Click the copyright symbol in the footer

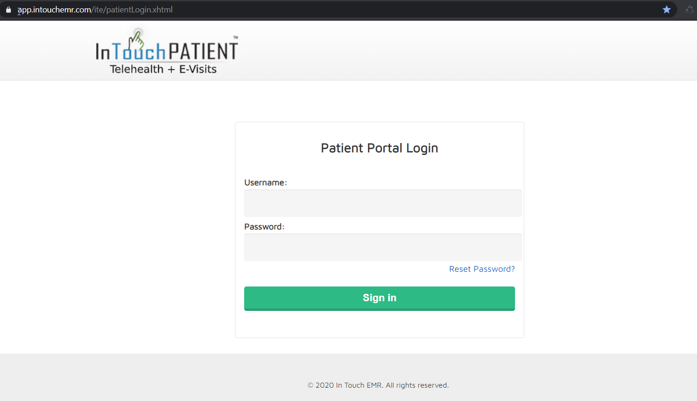click(310, 385)
